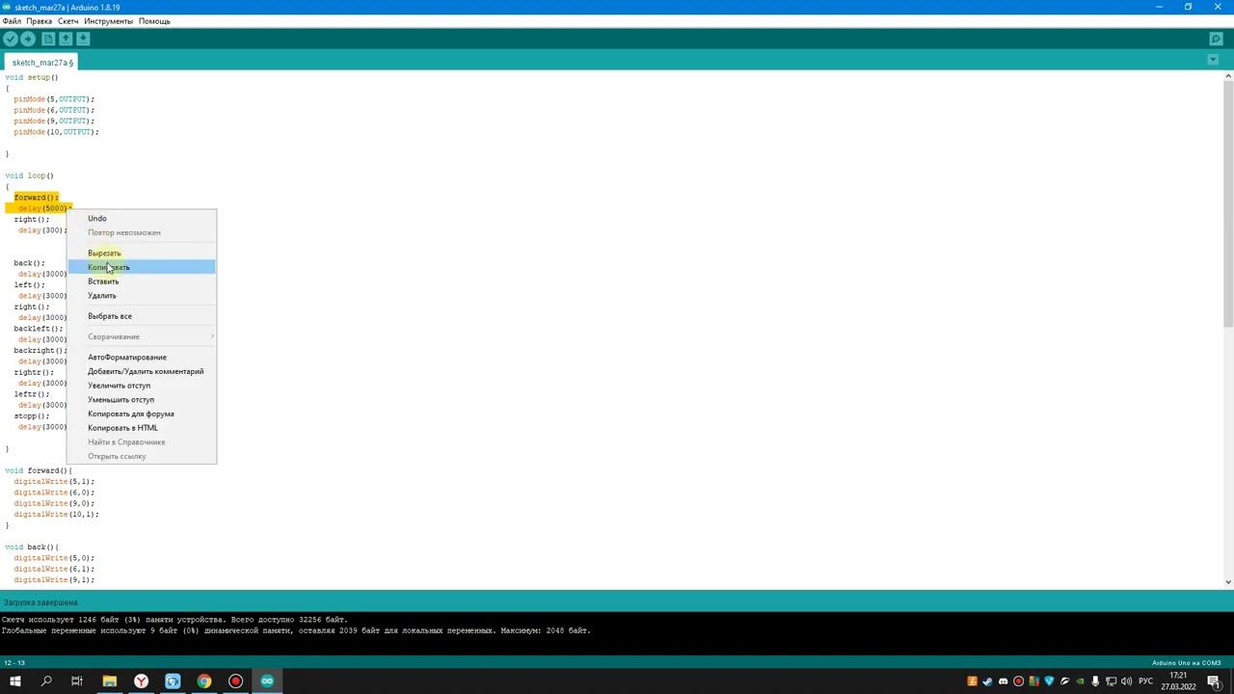Open Yandex Browser from the taskbar
Viewport: 1234px width, 694px height.
click(141, 681)
